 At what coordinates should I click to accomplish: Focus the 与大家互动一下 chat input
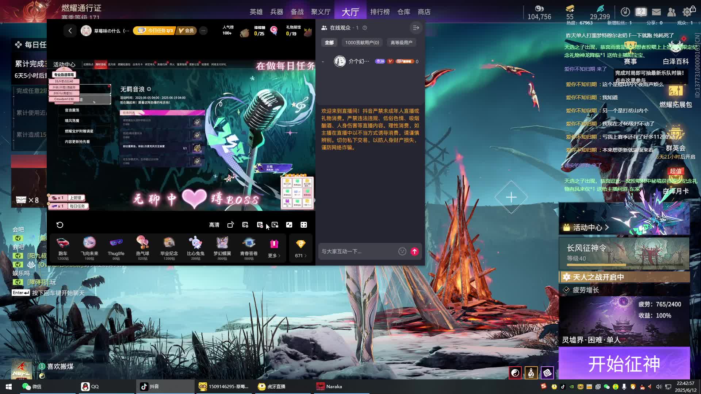pos(358,251)
